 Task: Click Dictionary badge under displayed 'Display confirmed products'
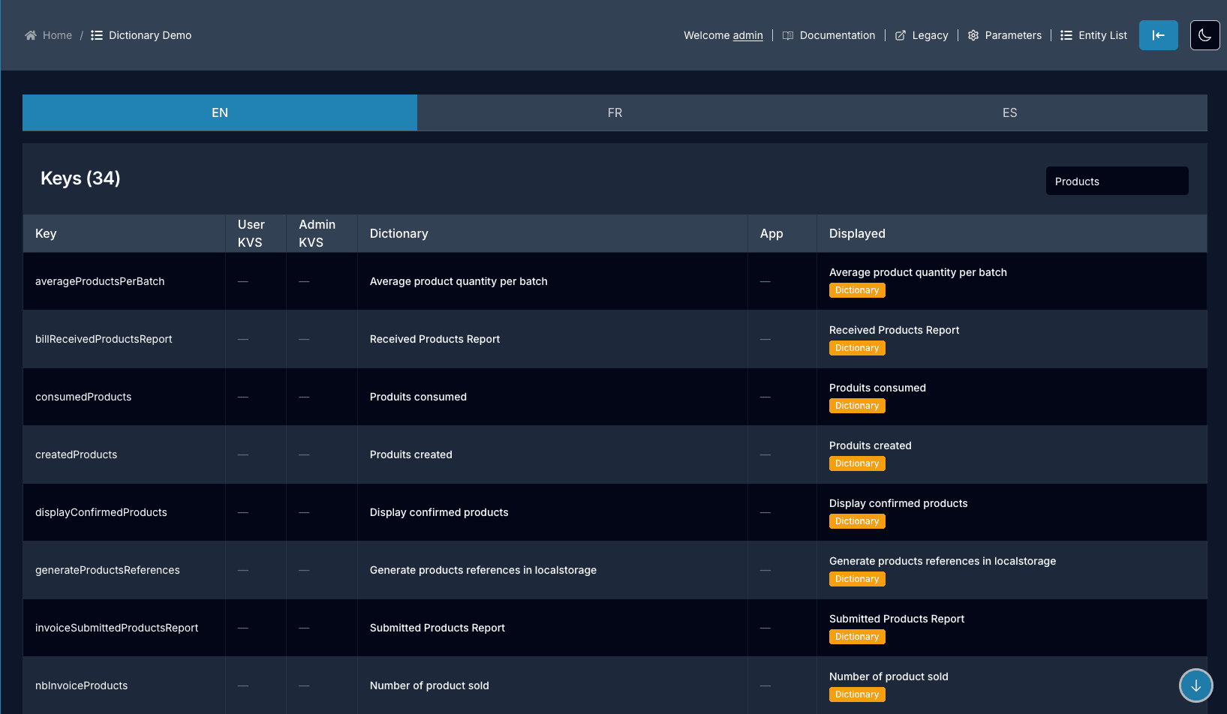click(x=857, y=521)
